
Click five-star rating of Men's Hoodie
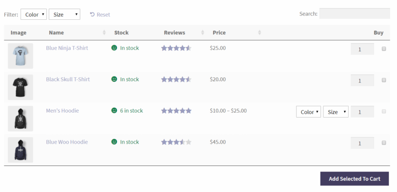coord(176,111)
